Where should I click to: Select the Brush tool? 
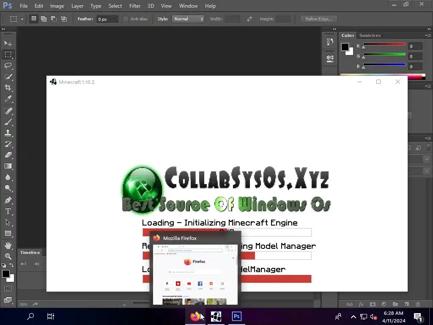(x=8, y=122)
